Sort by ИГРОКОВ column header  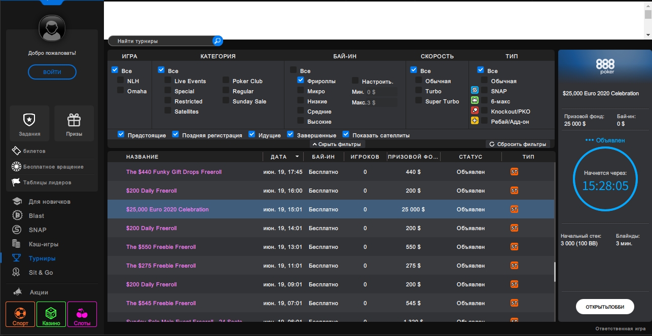[365, 157]
